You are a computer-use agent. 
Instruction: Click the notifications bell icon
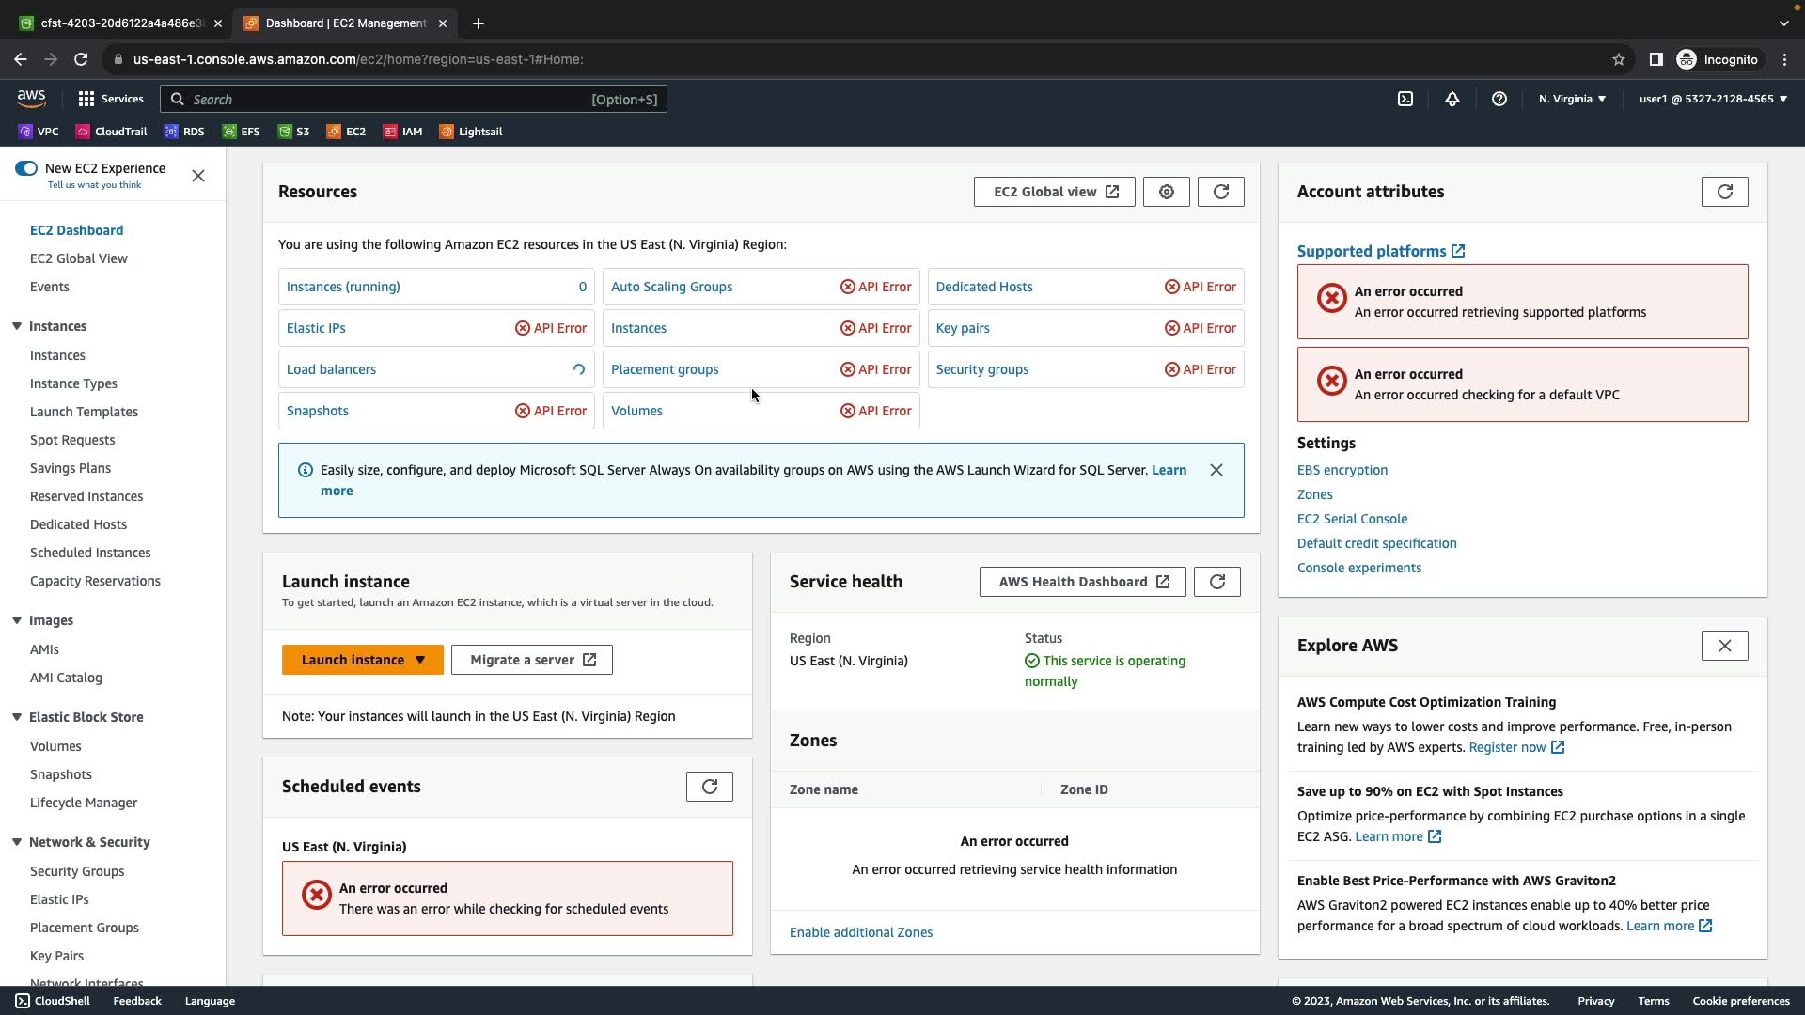1452,99
